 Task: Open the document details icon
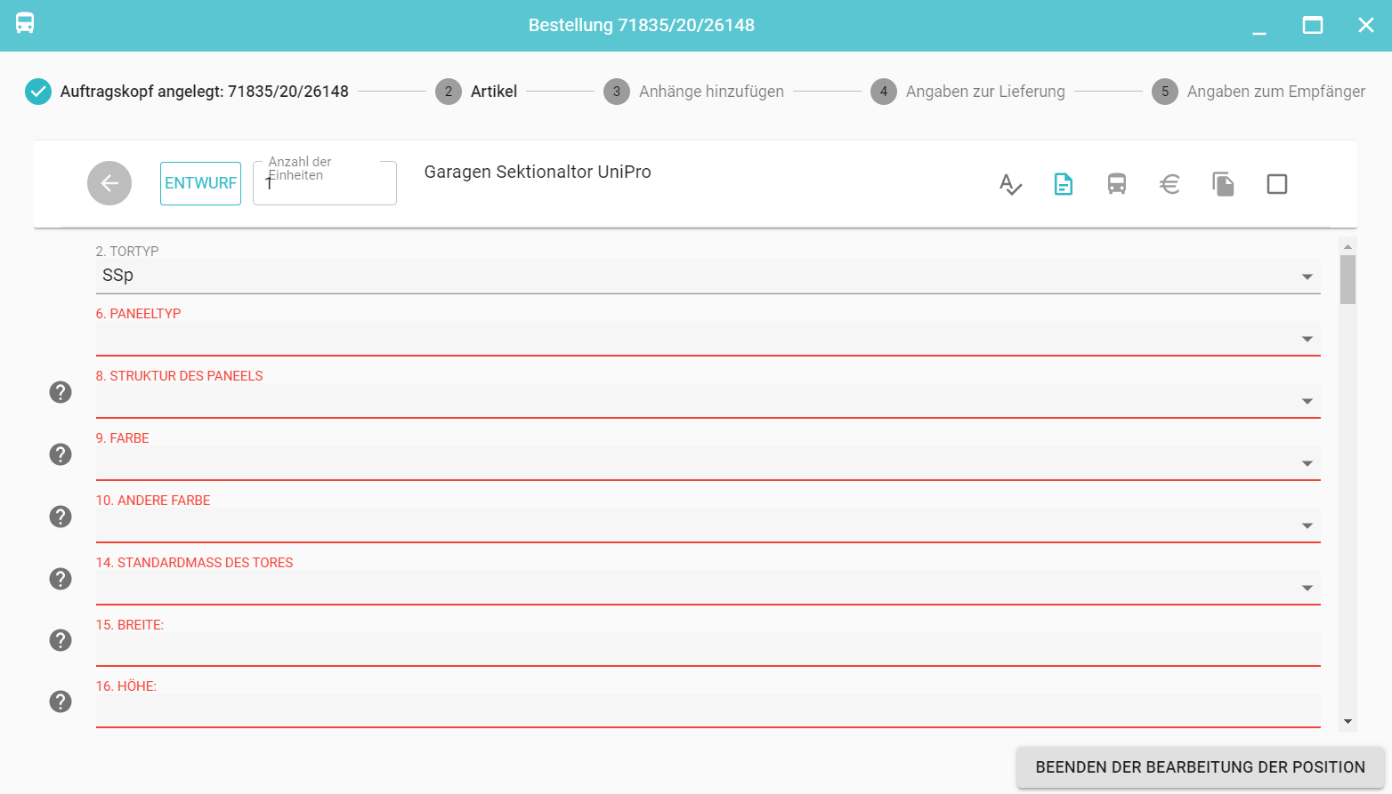pos(1064,184)
